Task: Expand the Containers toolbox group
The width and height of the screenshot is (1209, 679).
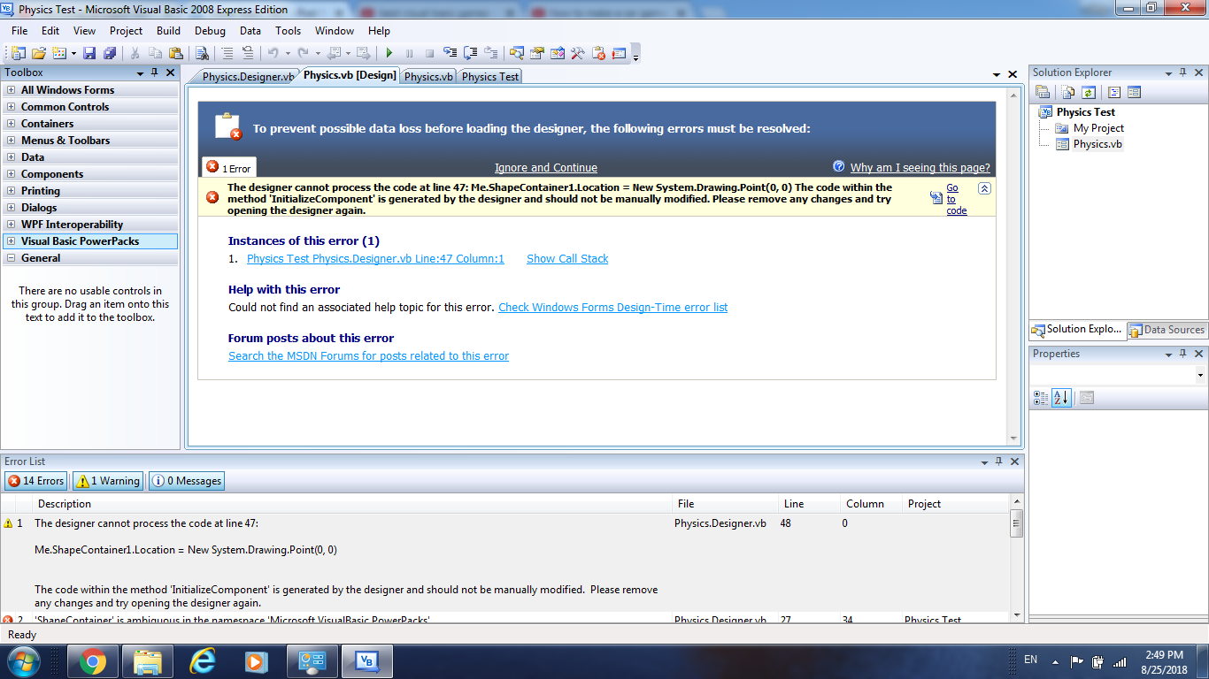Action: (x=11, y=124)
